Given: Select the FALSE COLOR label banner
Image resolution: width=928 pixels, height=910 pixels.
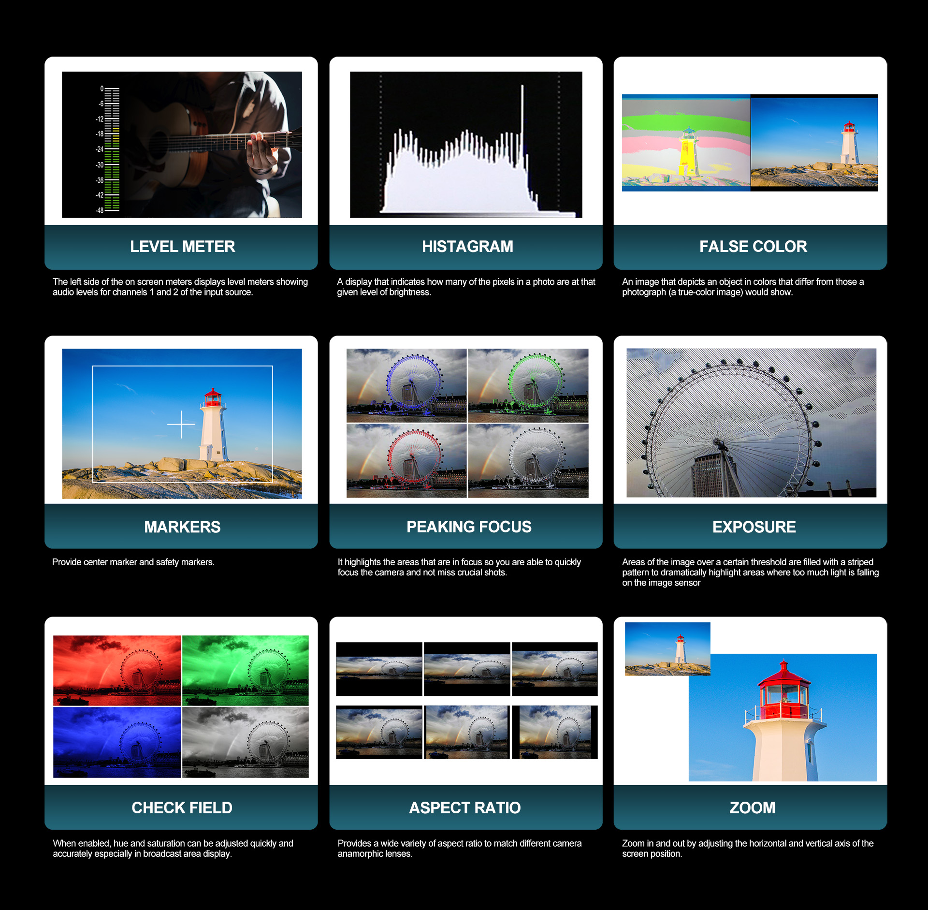Looking at the screenshot, I should click(752, 247).
